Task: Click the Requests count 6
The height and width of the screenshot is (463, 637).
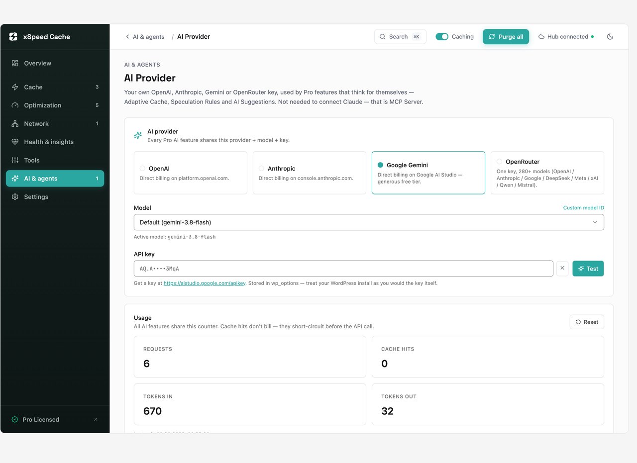Action: [x=146, y=364]
